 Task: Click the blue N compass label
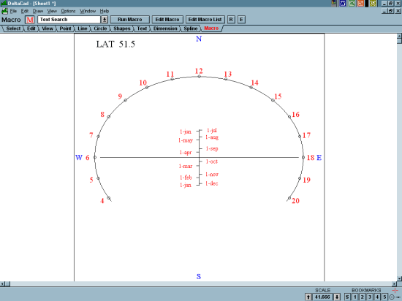pyautogui.click(x=199, y=39)
